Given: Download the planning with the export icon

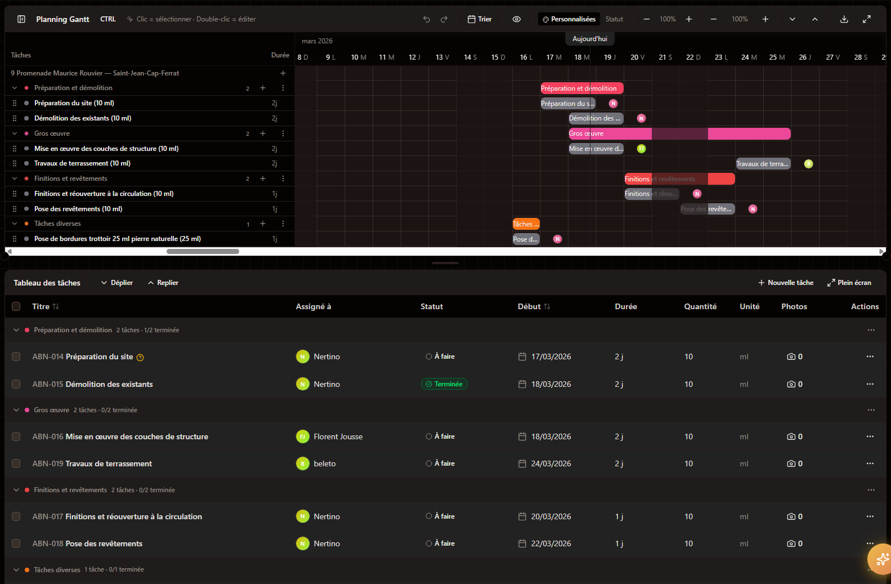Looking at the screenshot, I should (844, 19).
